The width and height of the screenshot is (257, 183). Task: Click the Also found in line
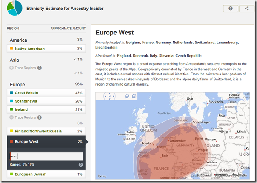148,56
